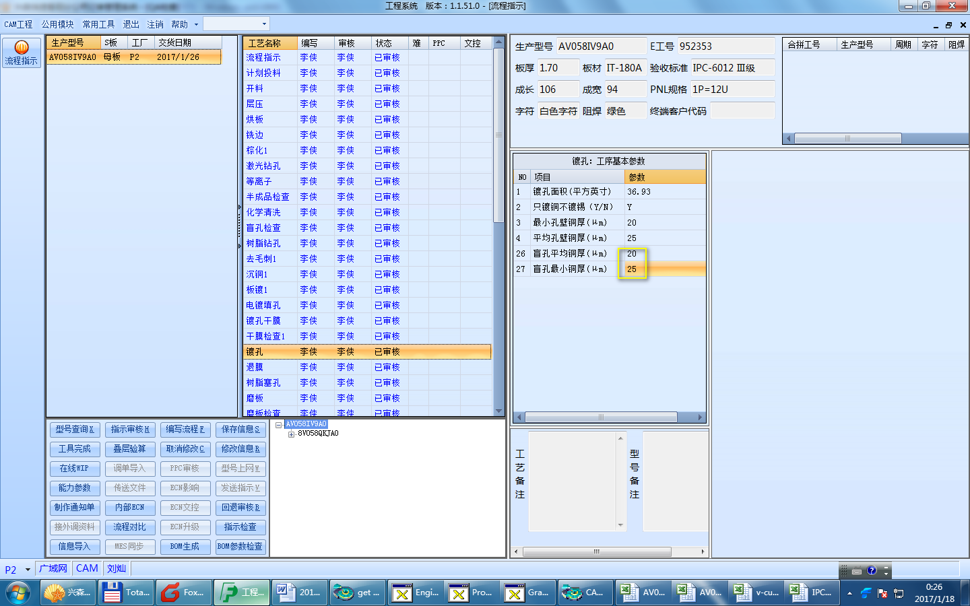Click the 合拼工号 table horizontal scrollbar

point(847,139)
